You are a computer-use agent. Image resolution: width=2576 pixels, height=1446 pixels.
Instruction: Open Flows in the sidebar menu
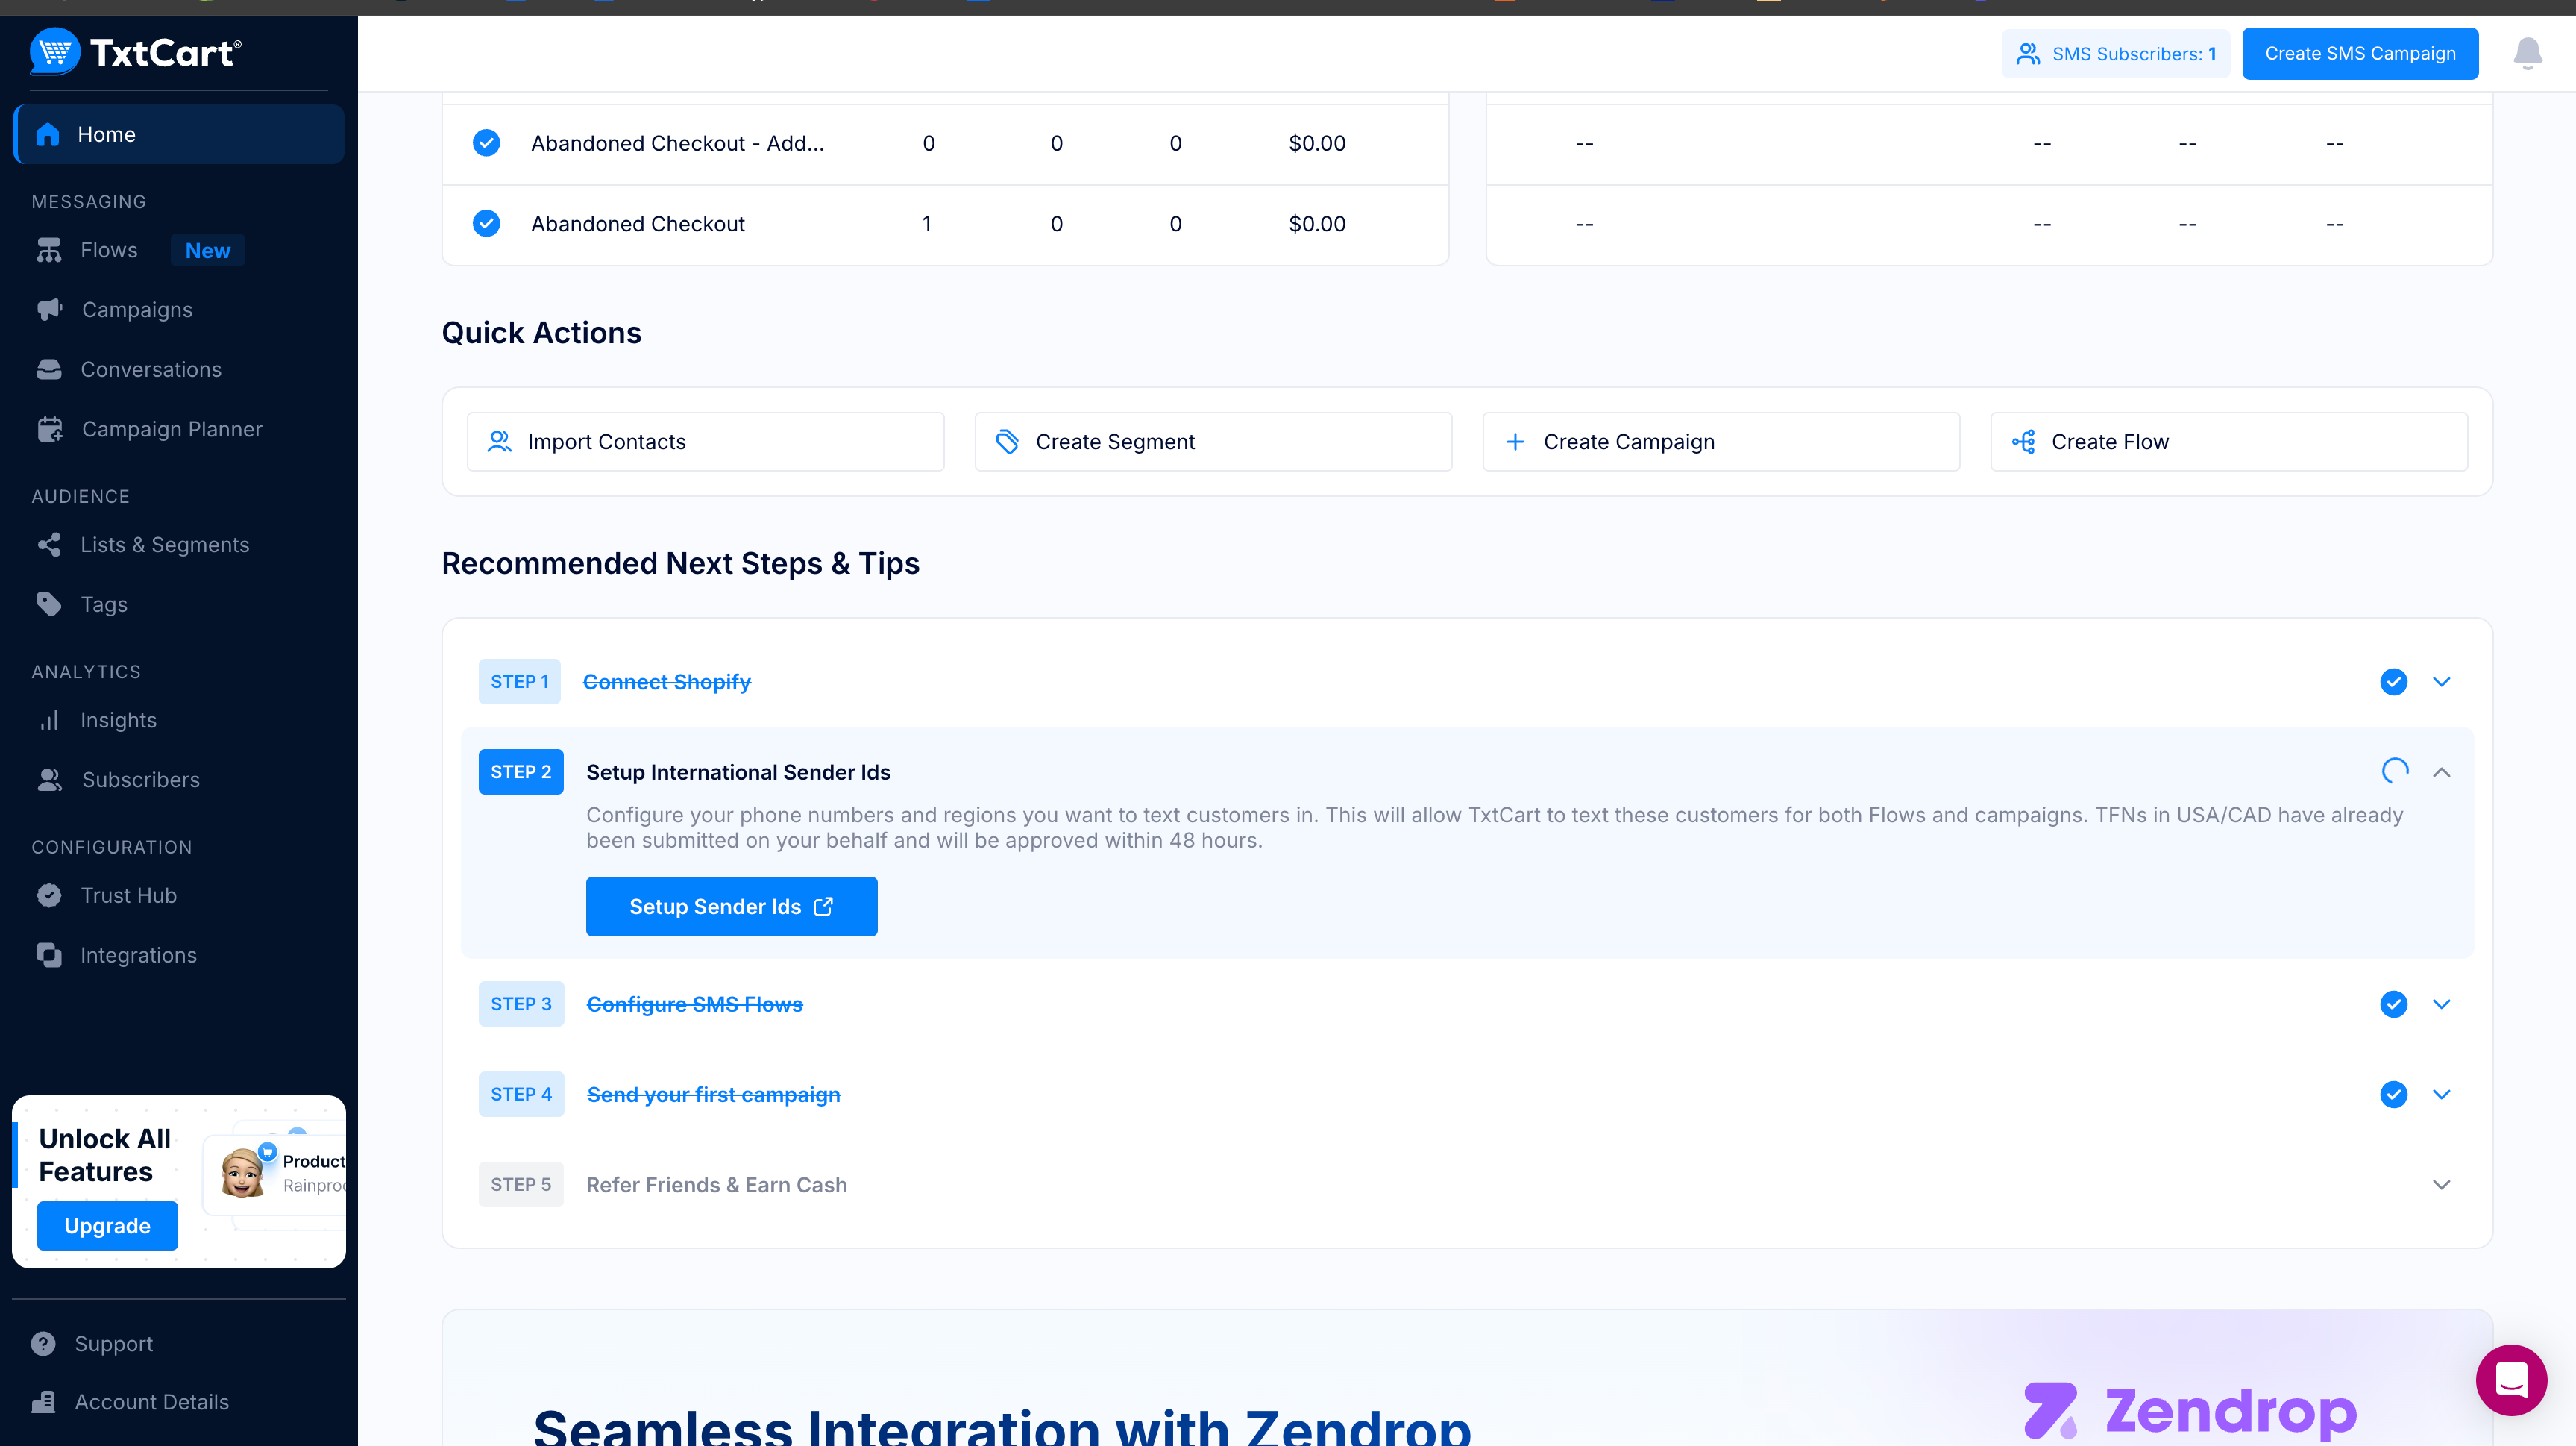pos(109,250)
